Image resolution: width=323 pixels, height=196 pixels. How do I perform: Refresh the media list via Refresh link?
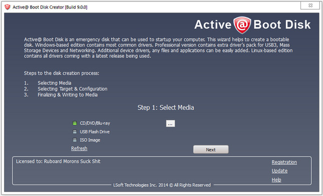point(79,149)
